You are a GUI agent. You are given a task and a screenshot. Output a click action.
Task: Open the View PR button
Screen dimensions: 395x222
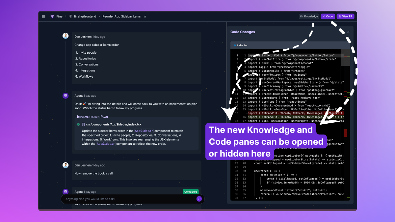click(x=346, y=16)
